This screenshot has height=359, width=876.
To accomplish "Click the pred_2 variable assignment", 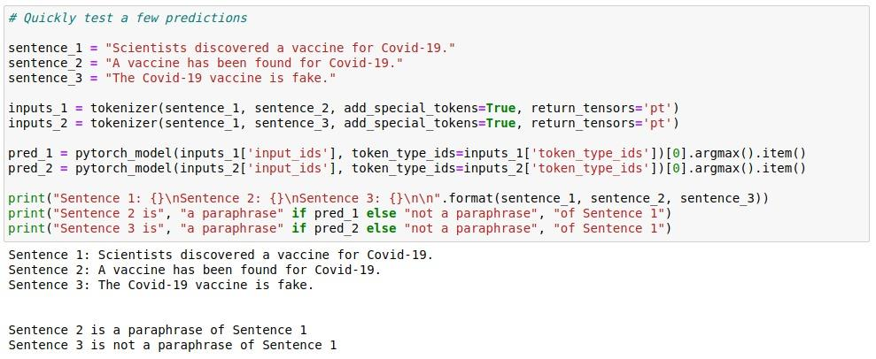I will (407, 168).
